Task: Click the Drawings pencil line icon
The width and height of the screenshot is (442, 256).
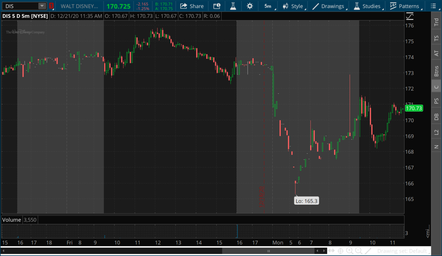Action: [316, 6]
